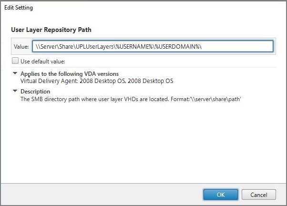Viewport: 287px width, 206px height.
Task: Collapse the Description section triangle
Action: [15, 91]
